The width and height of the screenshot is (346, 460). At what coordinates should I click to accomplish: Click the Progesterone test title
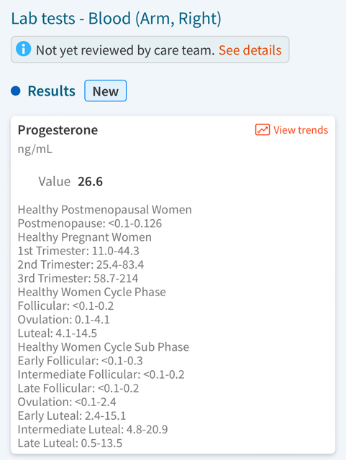click(58, 130)
